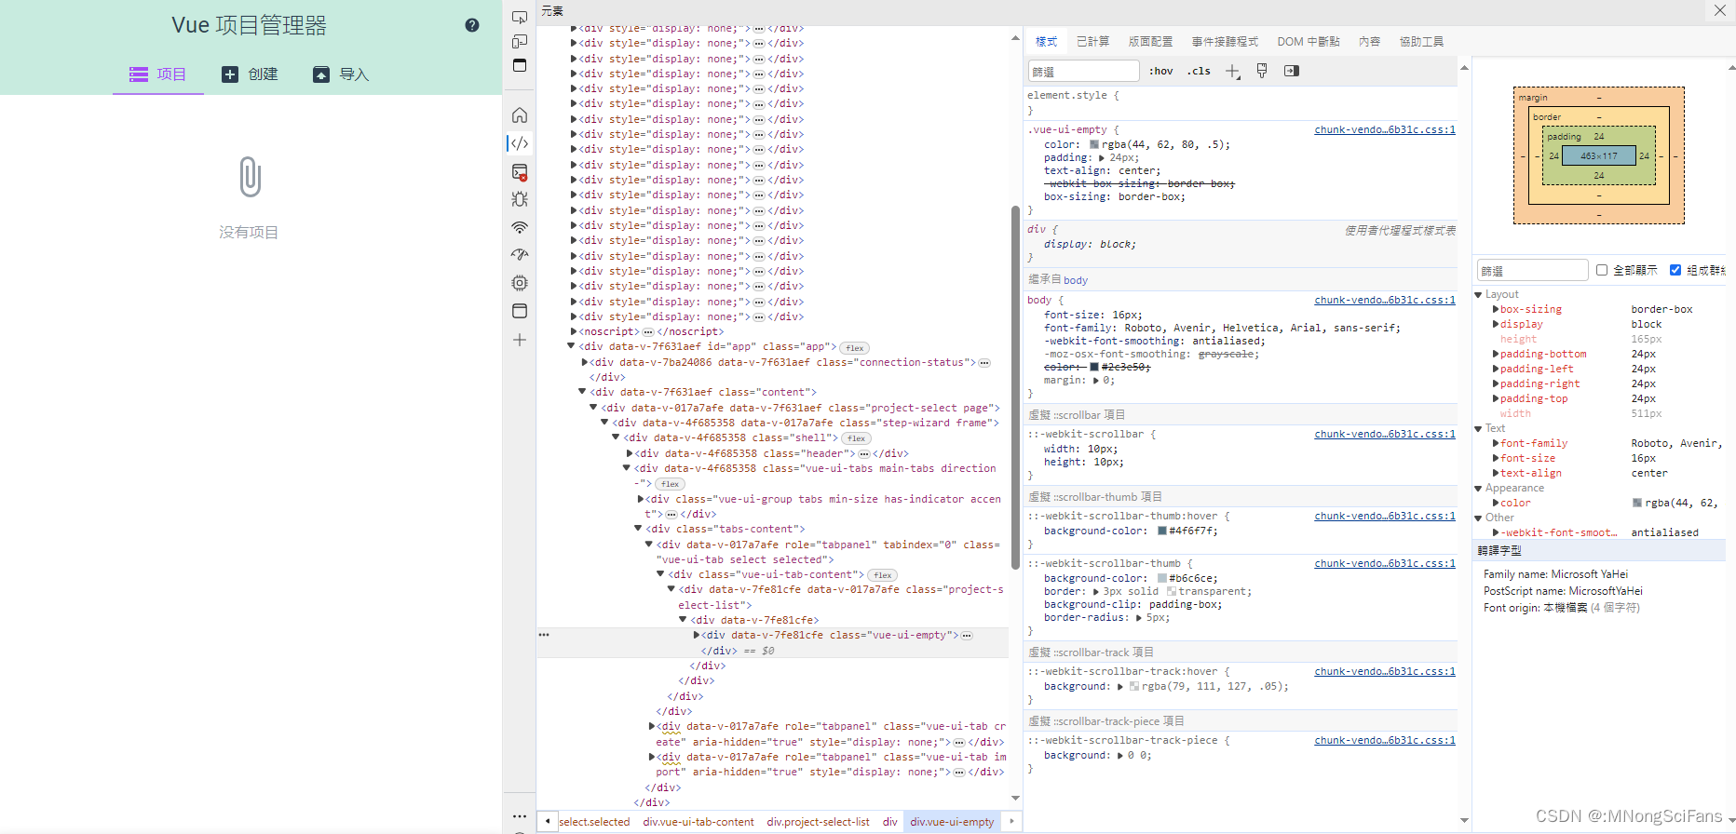Open css source link for ::-webkit-scrollbar rule
Image resolution: width=1736 pixels, height=834 pixels.
(x=1385, y=434)
